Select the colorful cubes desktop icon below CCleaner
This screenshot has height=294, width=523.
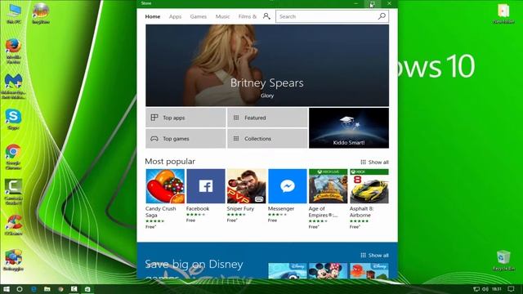pos(13,261)
